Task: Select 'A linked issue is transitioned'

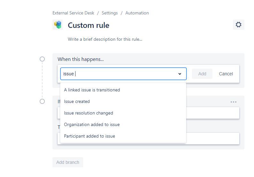Action: click(92, 90)
